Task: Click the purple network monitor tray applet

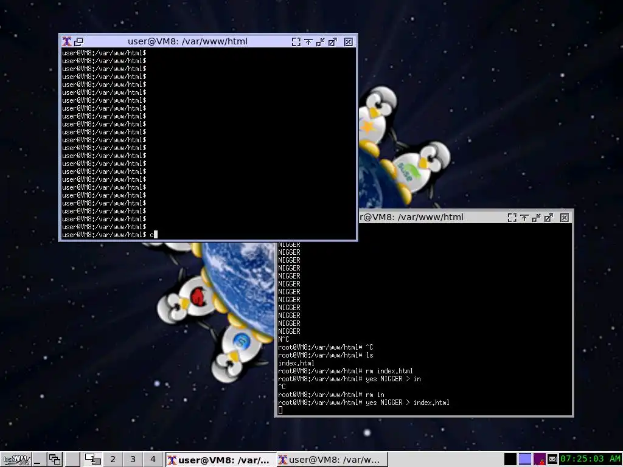Action: point(540,460)
